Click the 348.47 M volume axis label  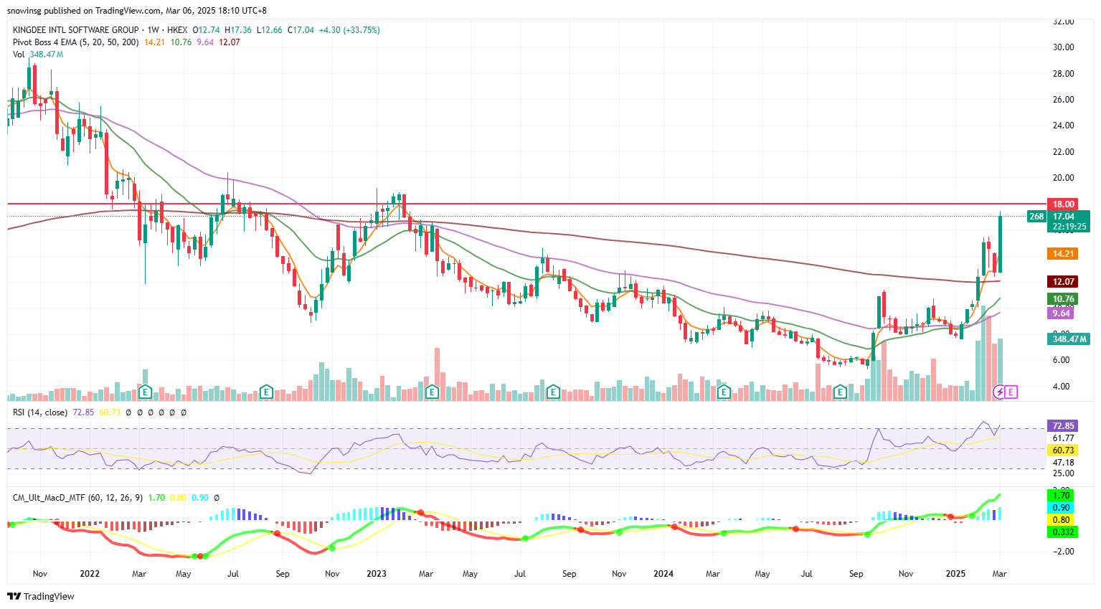tap(1069, 339)
